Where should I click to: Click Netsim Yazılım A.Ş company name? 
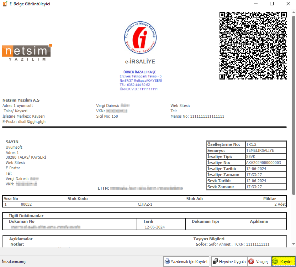pyautogui.click(x=21, y=100)
